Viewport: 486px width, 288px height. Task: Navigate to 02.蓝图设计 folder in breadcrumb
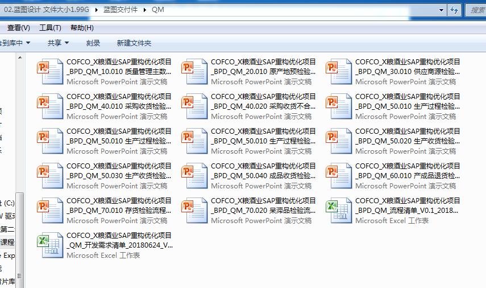47,10
